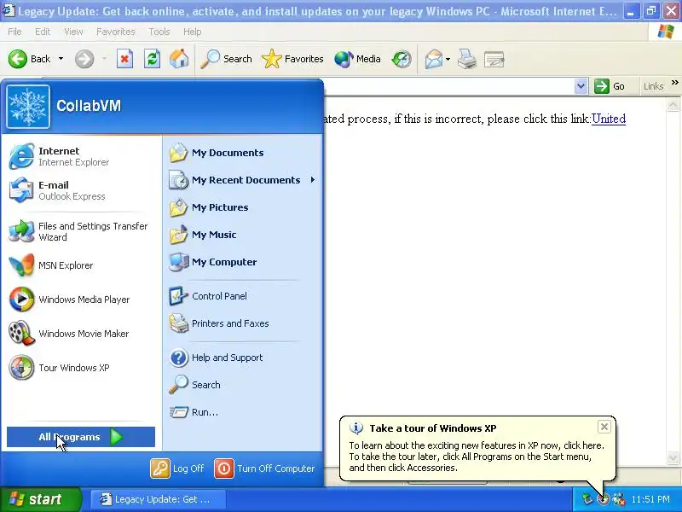This screenshot has height=512, width=682.
Task: Open the Forward button dropdown arrow
Action: (104, 59)
